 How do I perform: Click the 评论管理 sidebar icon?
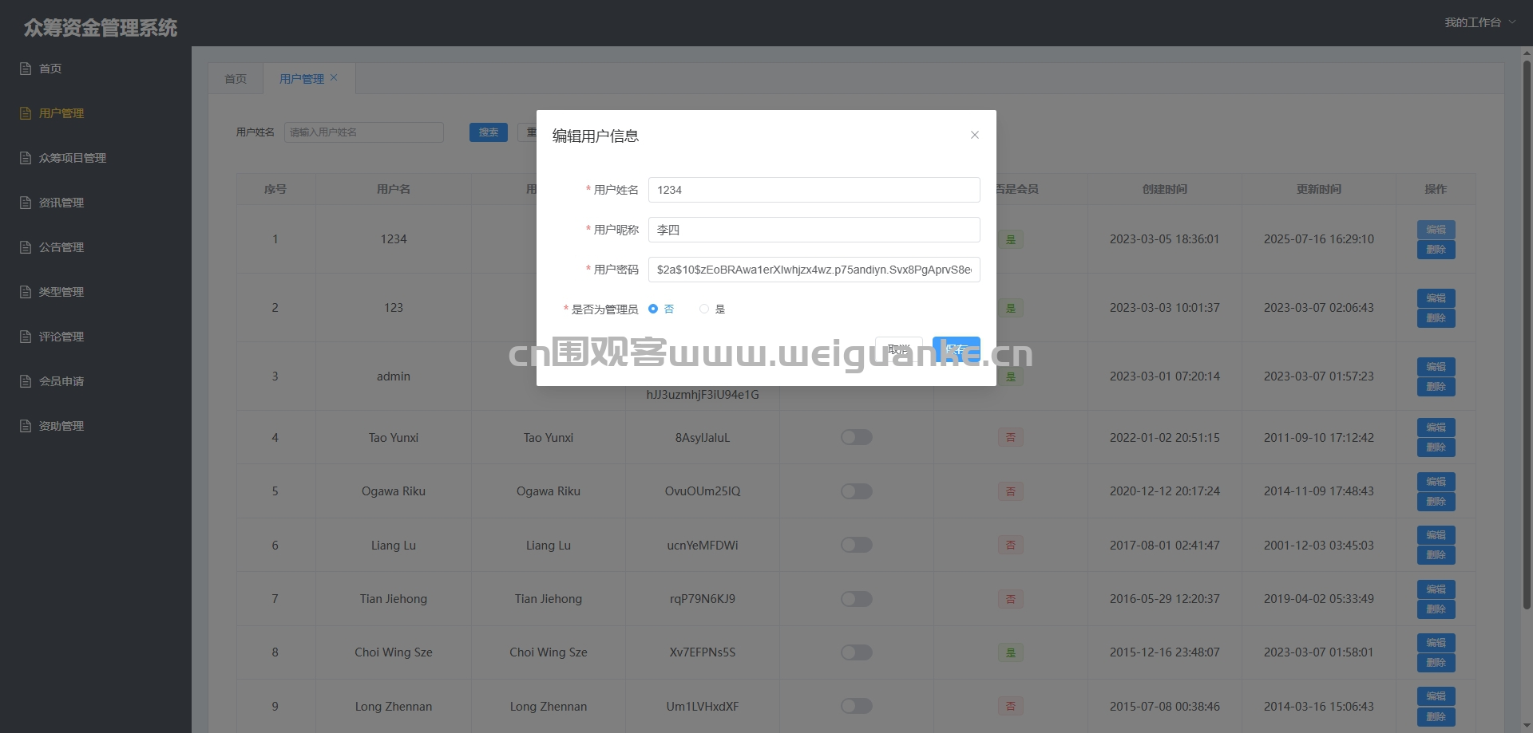point(26,337)
